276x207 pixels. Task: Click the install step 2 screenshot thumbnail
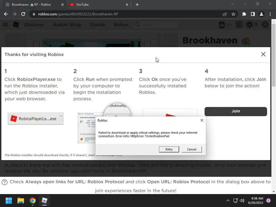[87, 127]
